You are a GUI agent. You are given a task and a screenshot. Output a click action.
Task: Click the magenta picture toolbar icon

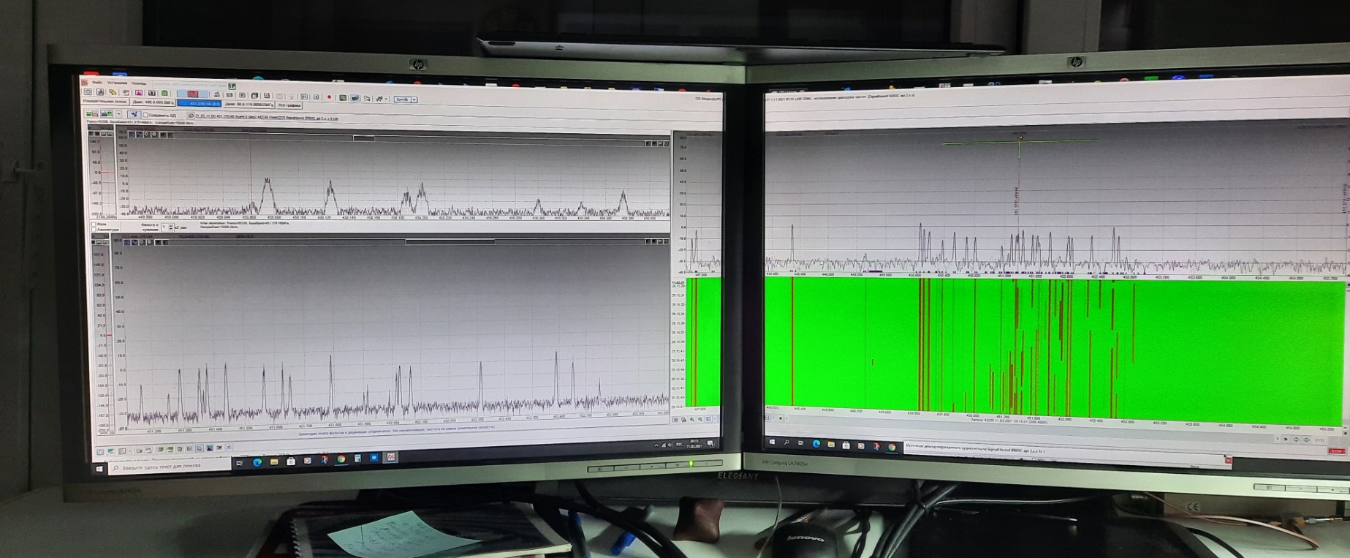pyautogui.click(x=139, y=93)
